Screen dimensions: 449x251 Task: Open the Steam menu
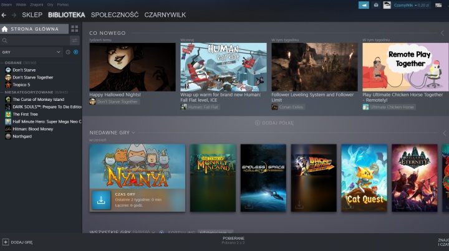[6, 4]
